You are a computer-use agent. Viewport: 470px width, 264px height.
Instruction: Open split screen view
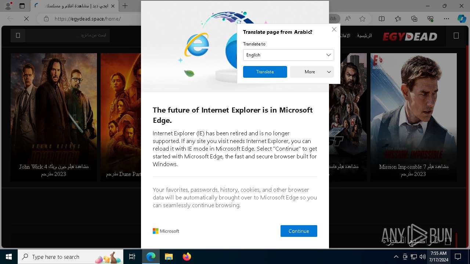coord(382,19)
